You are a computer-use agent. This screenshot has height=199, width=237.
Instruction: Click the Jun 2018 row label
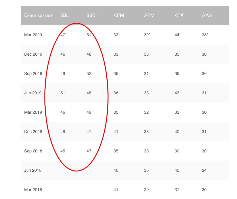click(33, 171)
